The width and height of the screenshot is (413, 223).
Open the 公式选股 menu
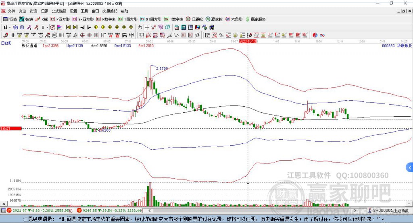[x=59, y=11]
